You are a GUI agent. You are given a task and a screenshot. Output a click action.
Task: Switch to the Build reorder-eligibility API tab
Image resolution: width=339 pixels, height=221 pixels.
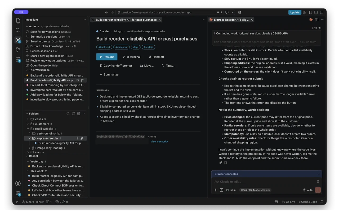[126, 20]
